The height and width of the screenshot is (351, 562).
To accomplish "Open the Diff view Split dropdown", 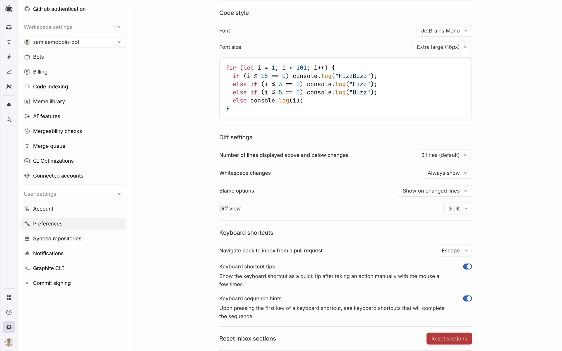I will point(458,209).
